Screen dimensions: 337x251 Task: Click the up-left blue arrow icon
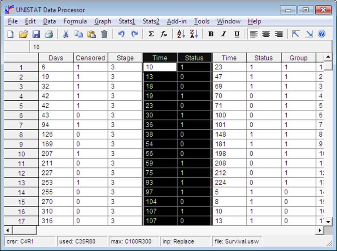pyautogui.click(x=296, y=34)
